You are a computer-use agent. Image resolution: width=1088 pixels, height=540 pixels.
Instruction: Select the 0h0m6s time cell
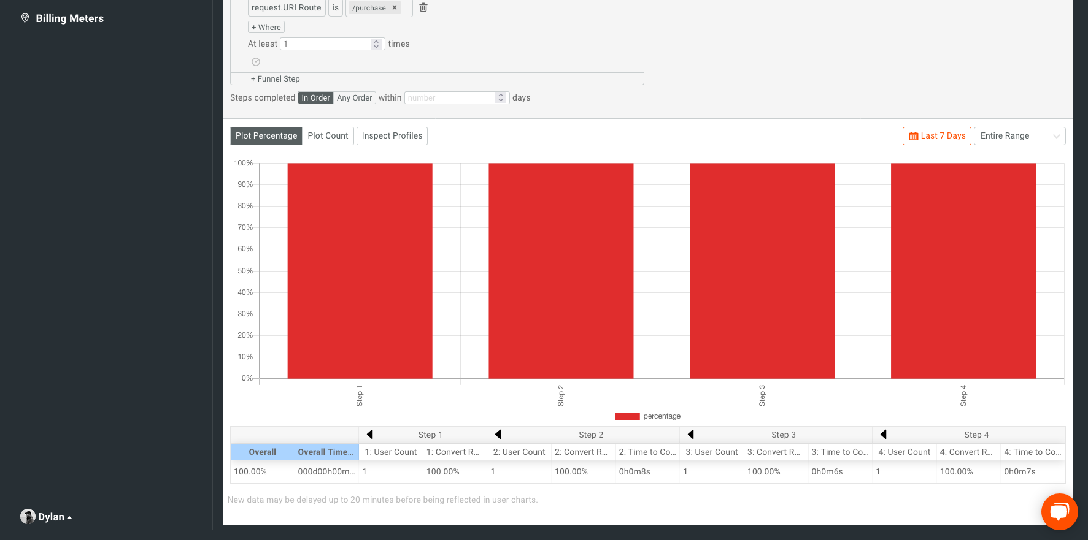pos(840,472)
